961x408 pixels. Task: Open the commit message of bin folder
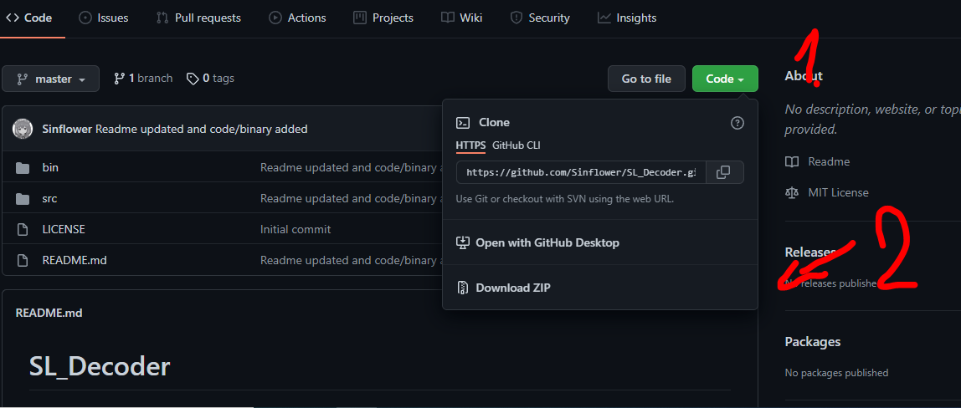click(351, 167)
